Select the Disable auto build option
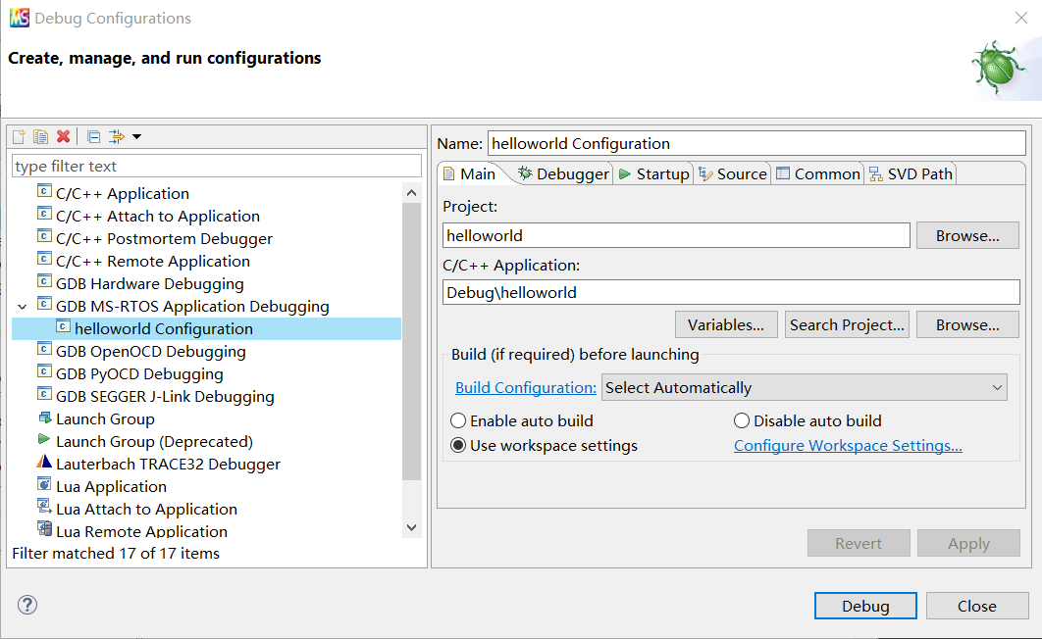The image size is (1042, 639). [742, 421]
